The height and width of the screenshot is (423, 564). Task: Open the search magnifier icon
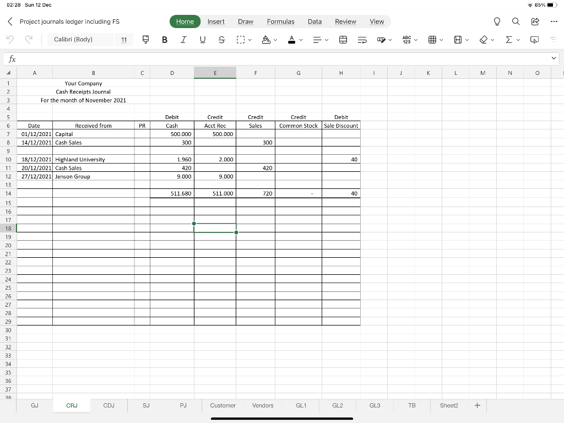[516, 21]
